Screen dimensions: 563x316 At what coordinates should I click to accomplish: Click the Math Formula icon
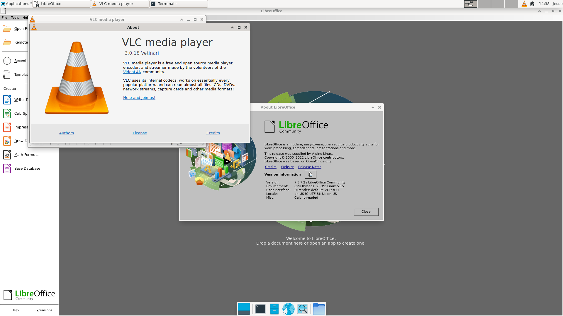(x=7, y=155)
